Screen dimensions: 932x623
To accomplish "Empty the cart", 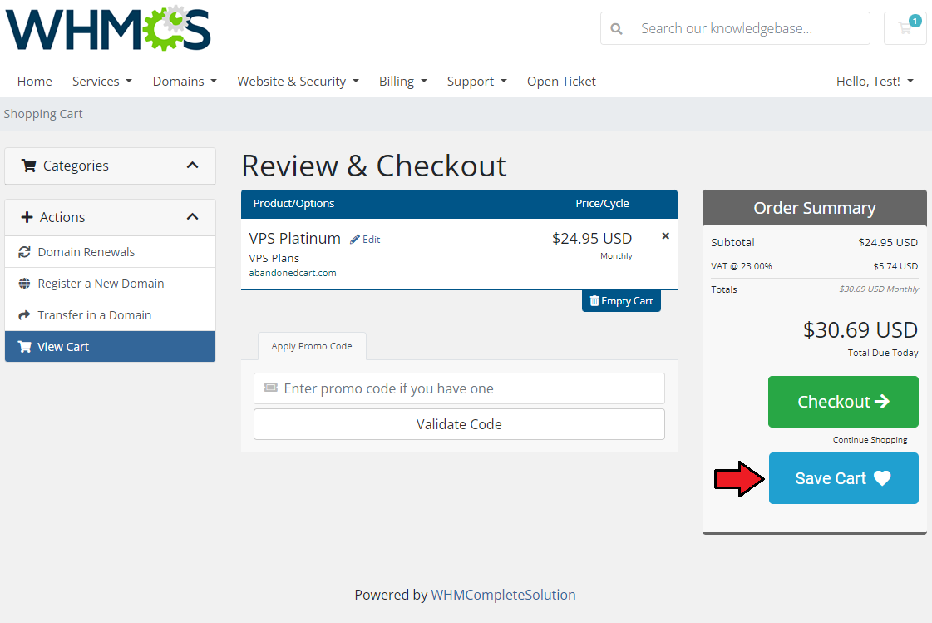I will 621,301.
